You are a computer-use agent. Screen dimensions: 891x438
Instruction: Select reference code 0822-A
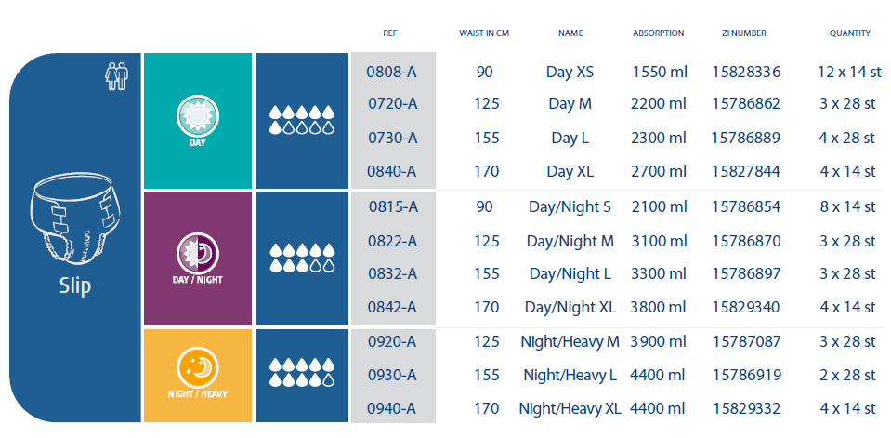393,241
